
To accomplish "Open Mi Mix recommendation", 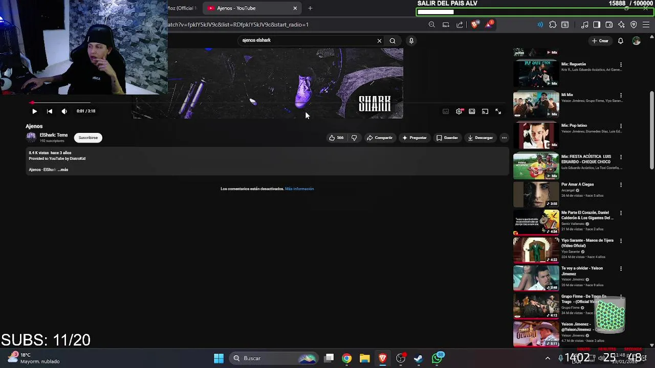I will tap(567, 95).
